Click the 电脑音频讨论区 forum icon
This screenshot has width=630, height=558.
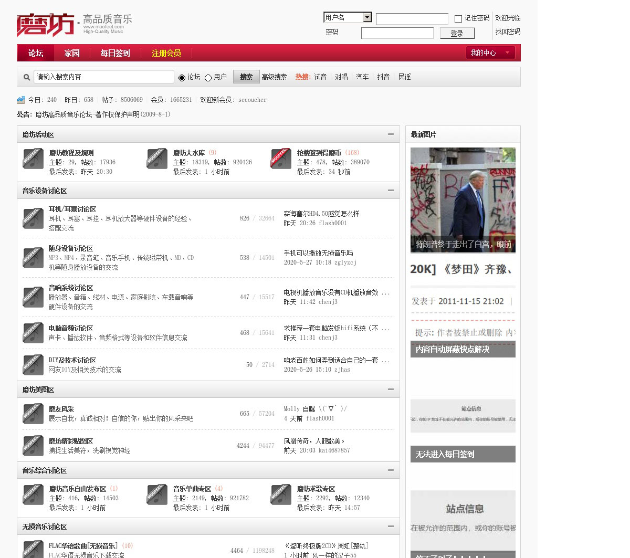coord(33,333)
